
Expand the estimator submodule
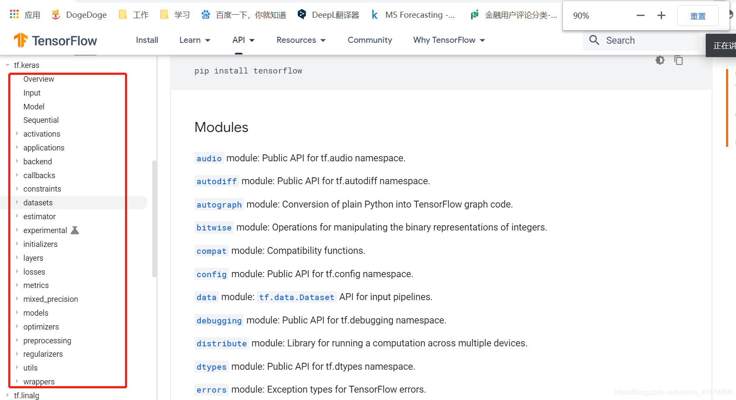tap(17, 216)
